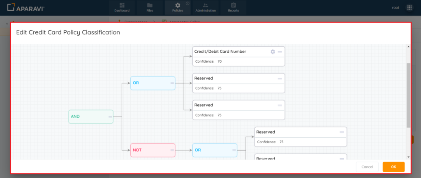Open the apps grid menu beside root

(x=409, y=8)
